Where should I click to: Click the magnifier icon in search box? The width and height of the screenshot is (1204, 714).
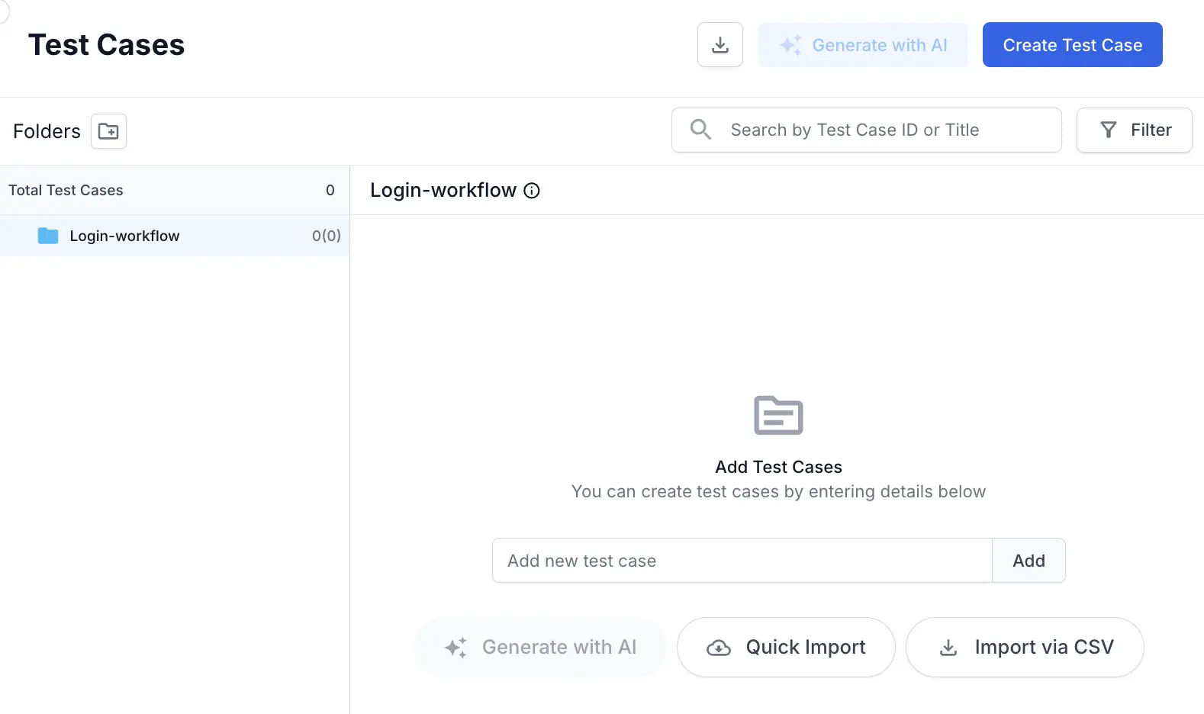click(x=700, y=130)
